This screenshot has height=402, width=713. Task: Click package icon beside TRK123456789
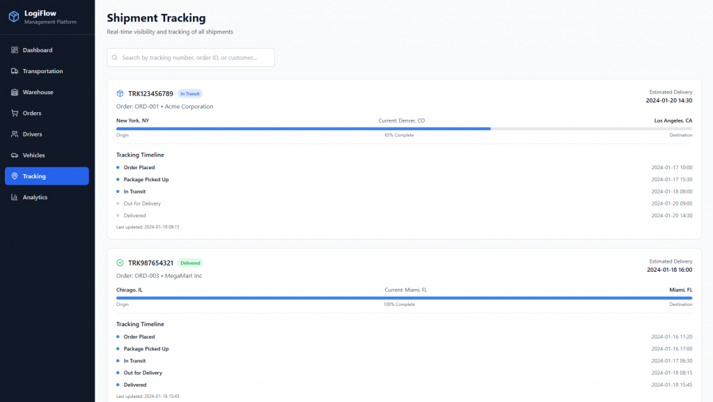120,93
